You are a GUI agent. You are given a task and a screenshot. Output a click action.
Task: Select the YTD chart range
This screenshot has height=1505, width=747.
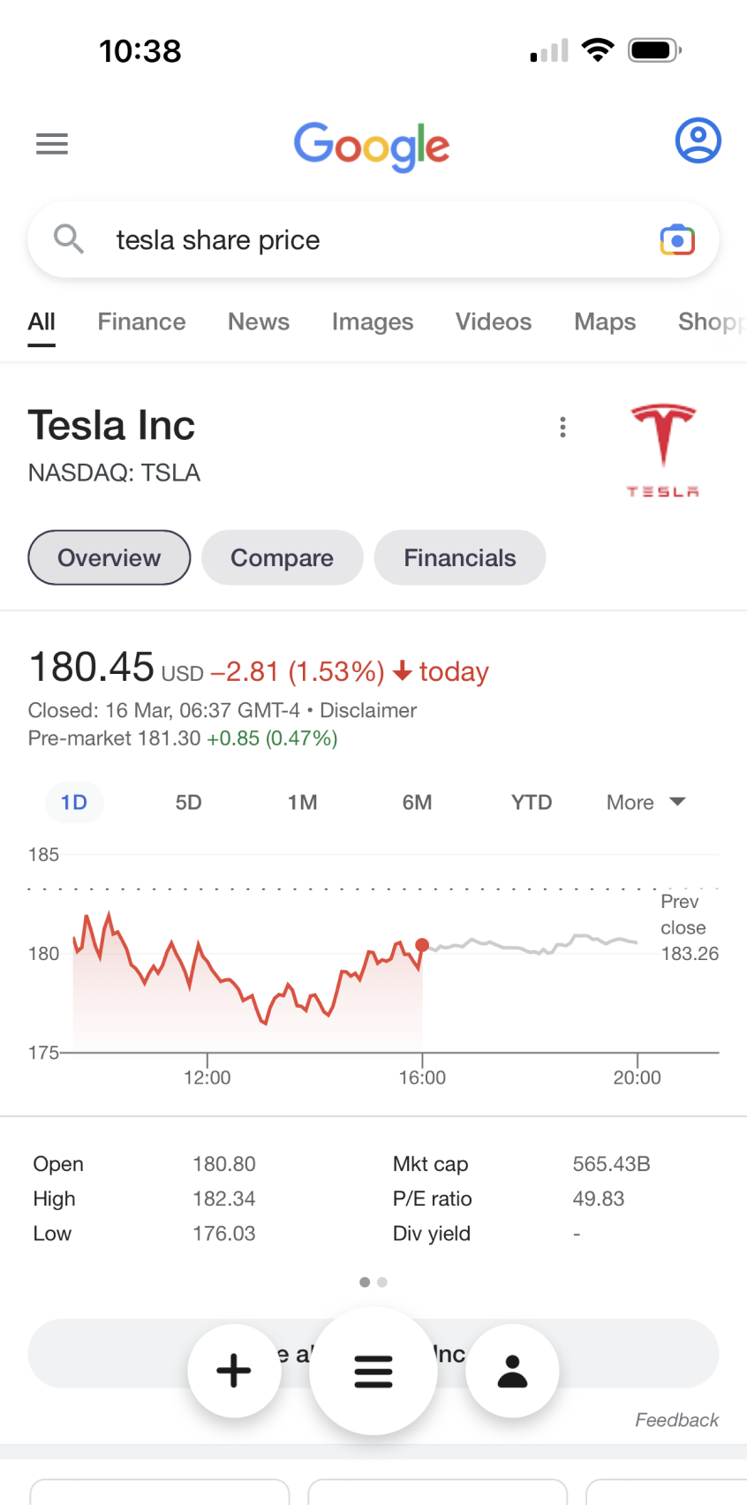(532, 802)
